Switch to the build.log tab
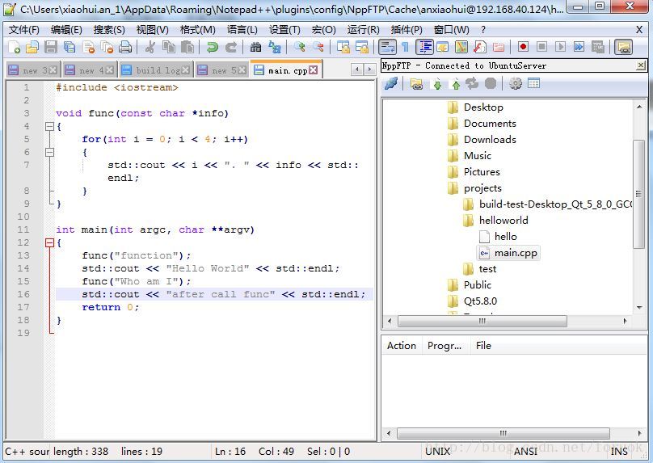This screenshot has height=463, width=653. [x=158, y=70]
